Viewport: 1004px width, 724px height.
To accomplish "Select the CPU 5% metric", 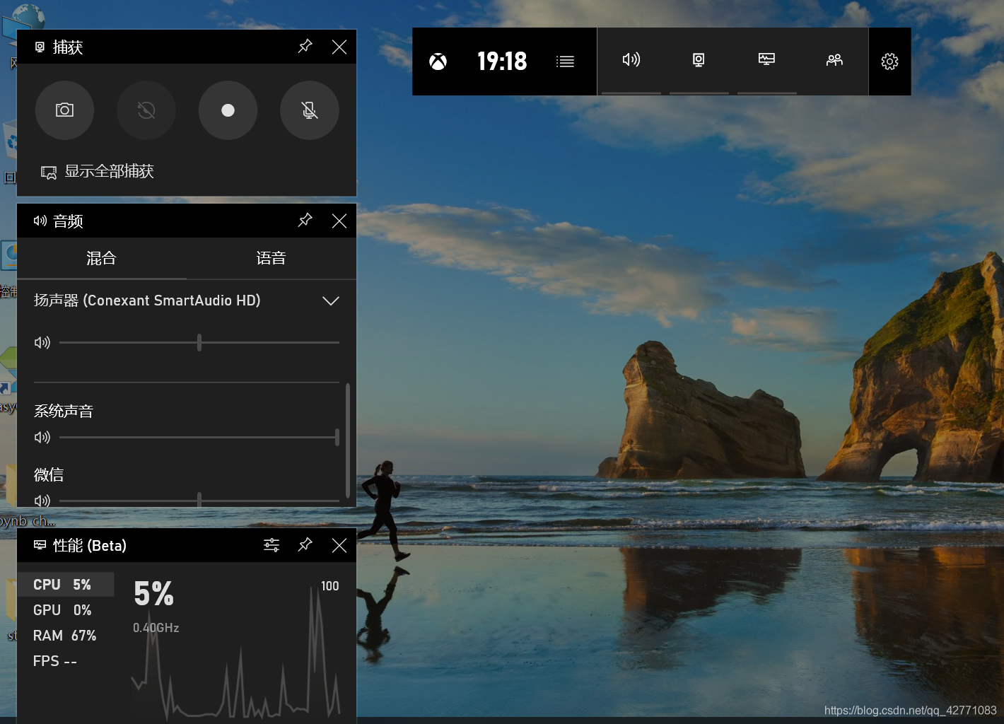I will [x=66, y=585].
